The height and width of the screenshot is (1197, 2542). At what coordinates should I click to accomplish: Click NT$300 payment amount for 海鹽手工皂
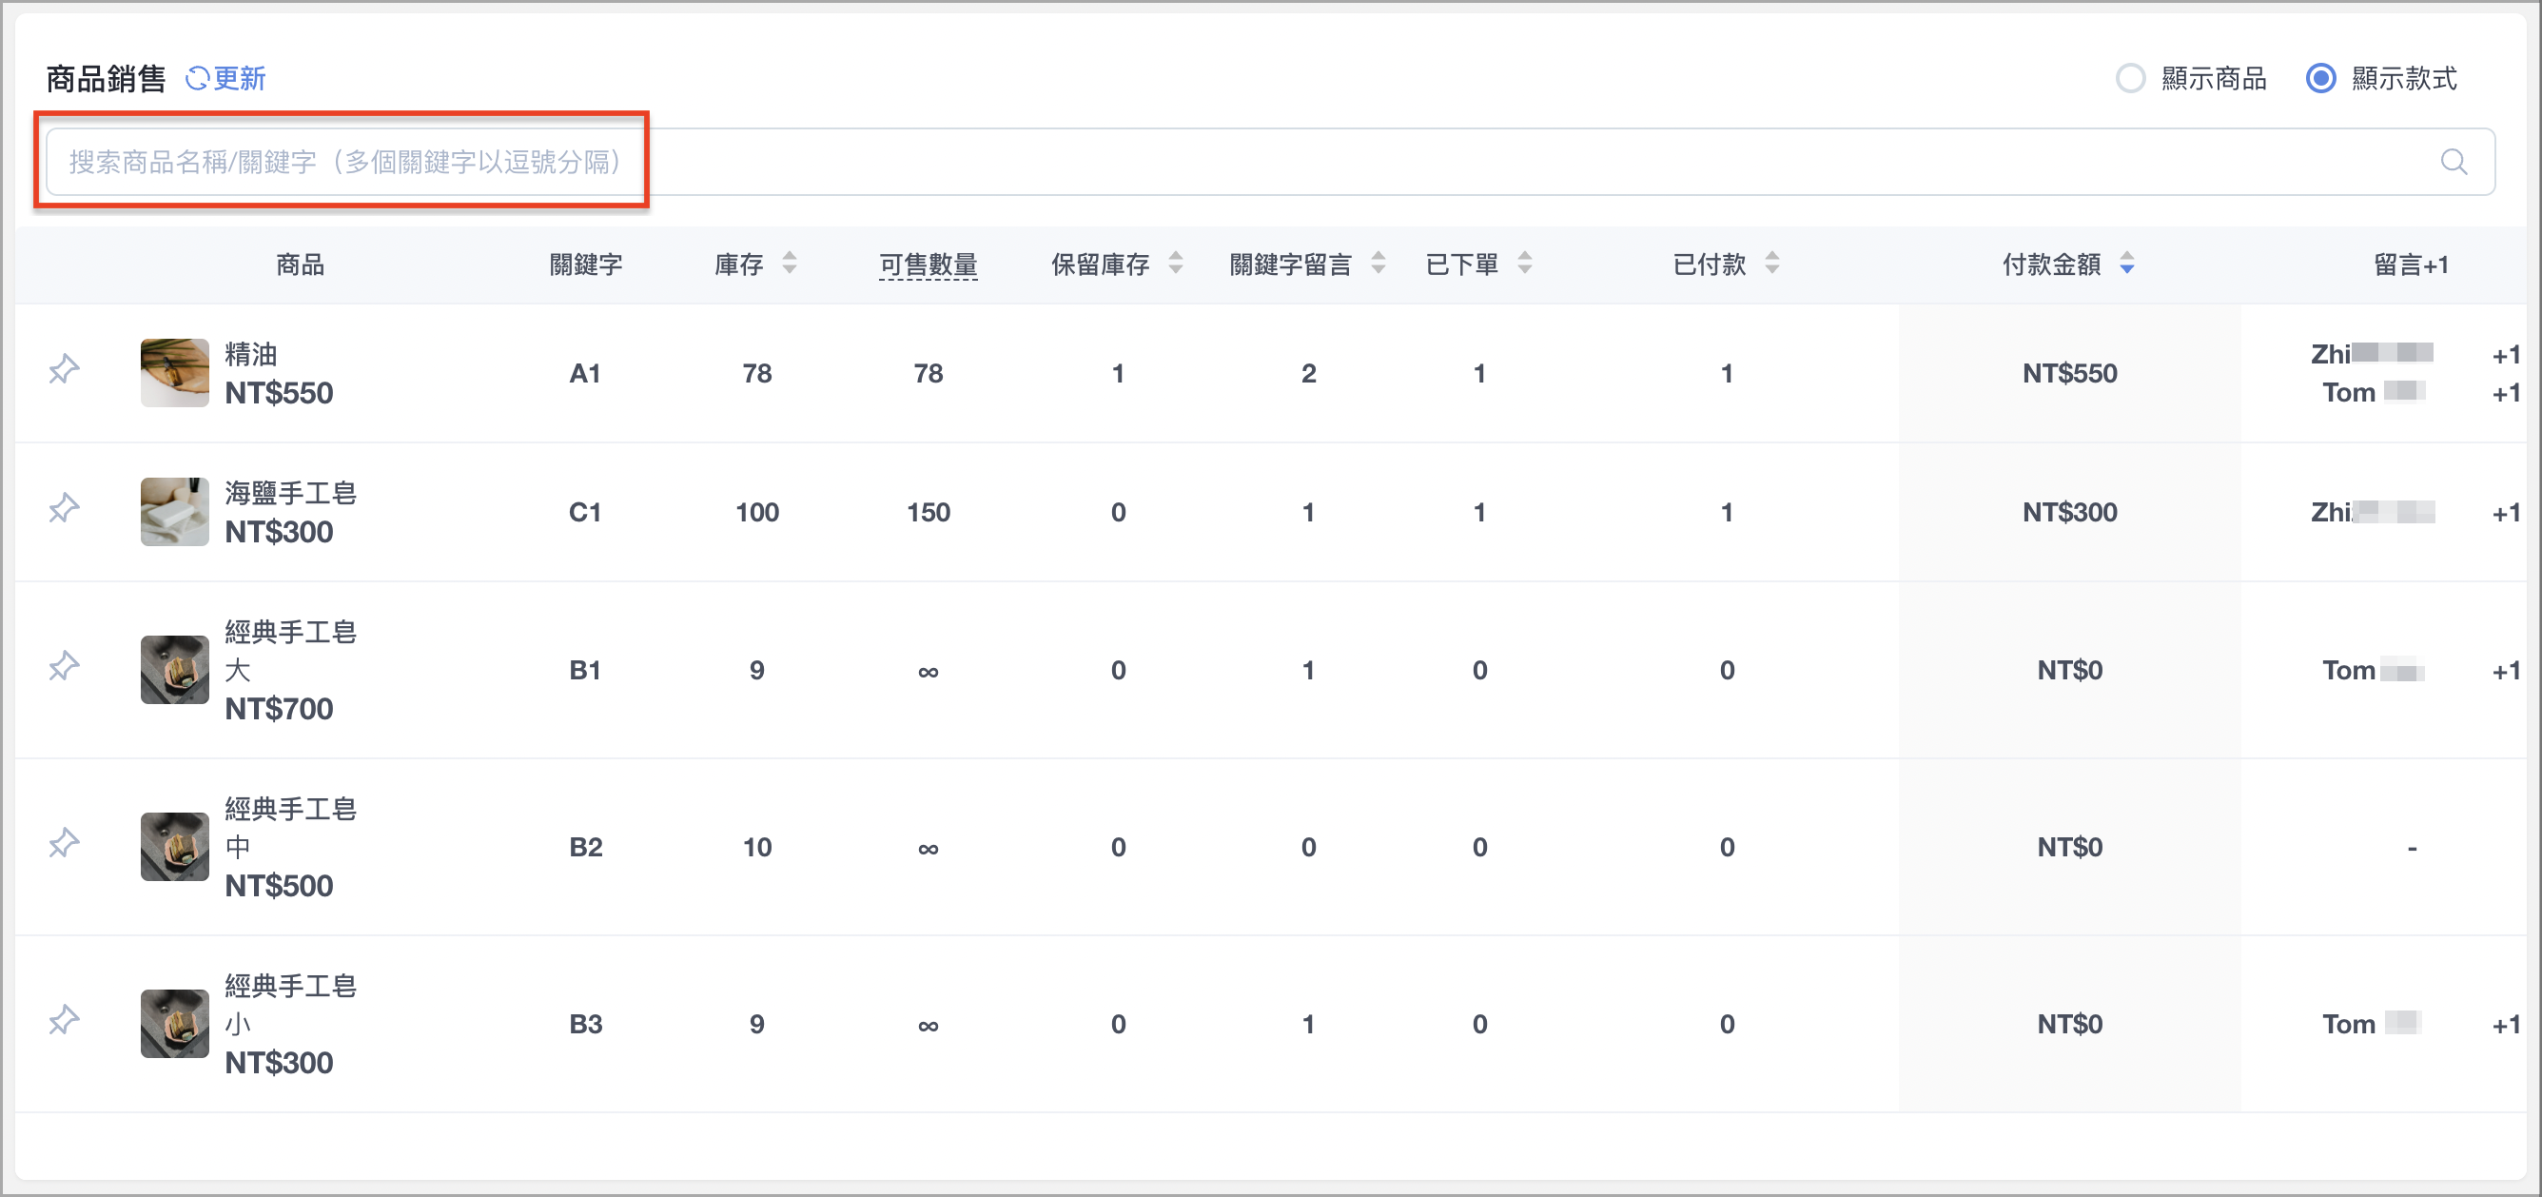(2069, 513)
